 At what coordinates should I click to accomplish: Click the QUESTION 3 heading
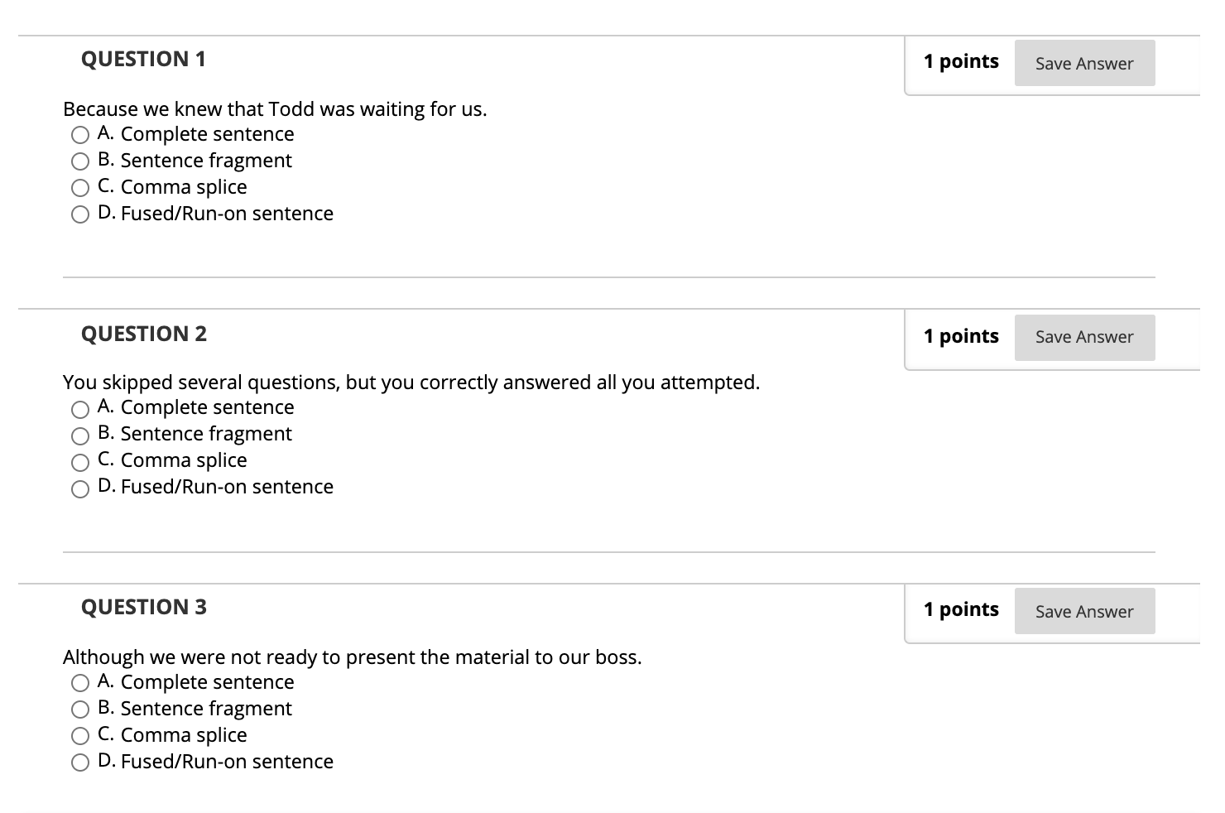pos(144,607)
